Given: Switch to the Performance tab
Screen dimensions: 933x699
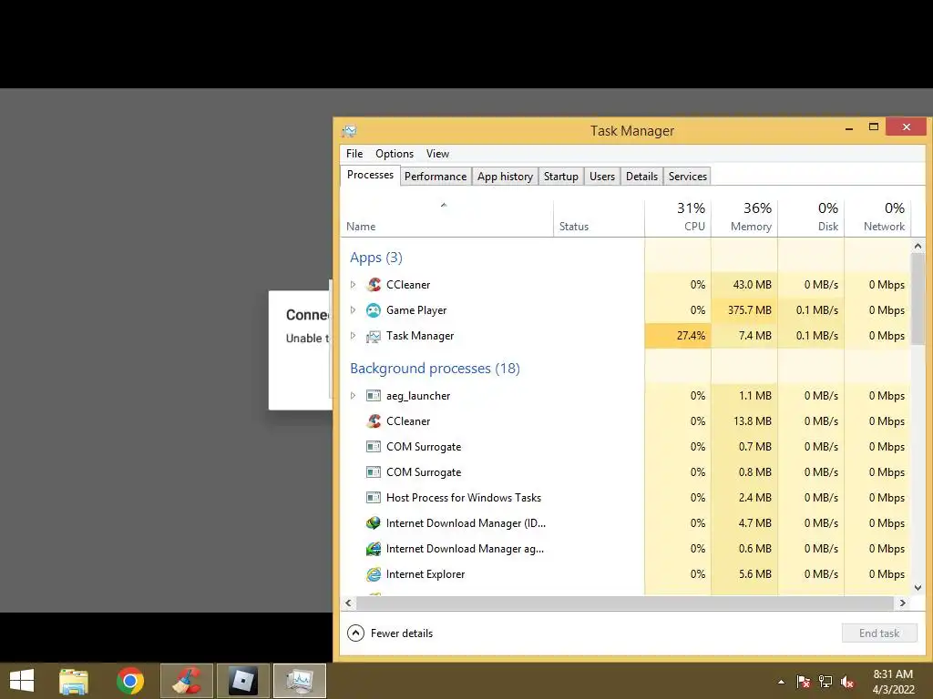Looking at the screenshot, I should [x=436, y=177].
